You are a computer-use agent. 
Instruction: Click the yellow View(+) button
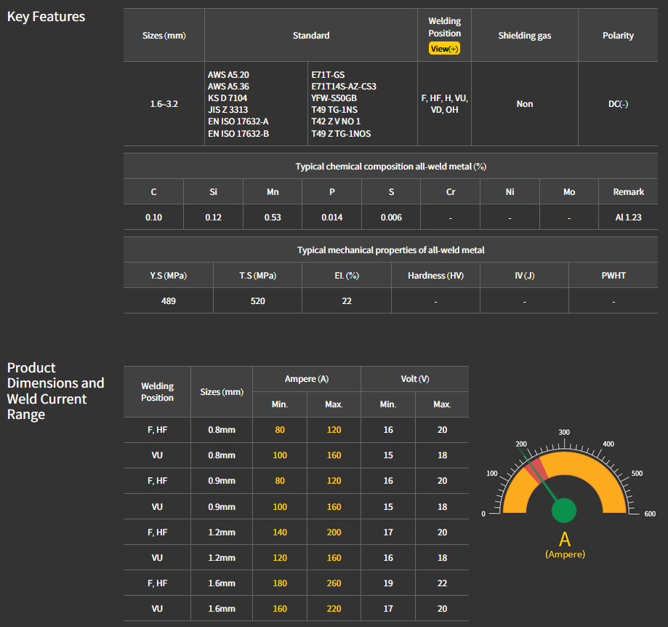click(444, 49)
